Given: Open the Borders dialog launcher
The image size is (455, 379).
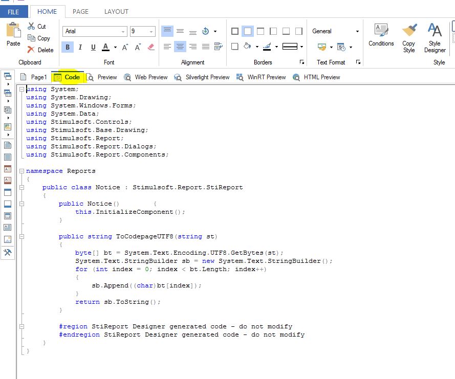Looking at the screenshot, I should click(302, 62).
